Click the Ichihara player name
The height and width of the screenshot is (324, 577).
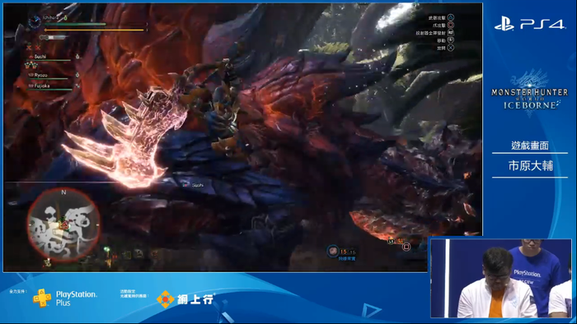pos(51,17)
